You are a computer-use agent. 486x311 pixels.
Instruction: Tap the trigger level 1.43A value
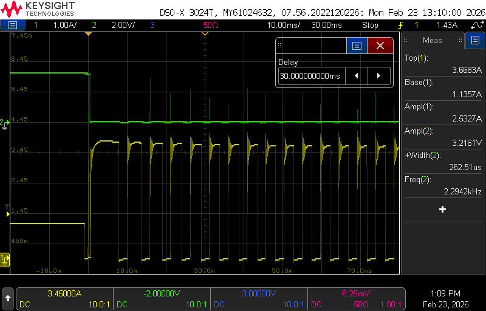tap(447, 25)
